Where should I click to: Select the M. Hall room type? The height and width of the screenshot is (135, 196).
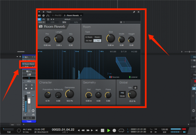(89, 41)
